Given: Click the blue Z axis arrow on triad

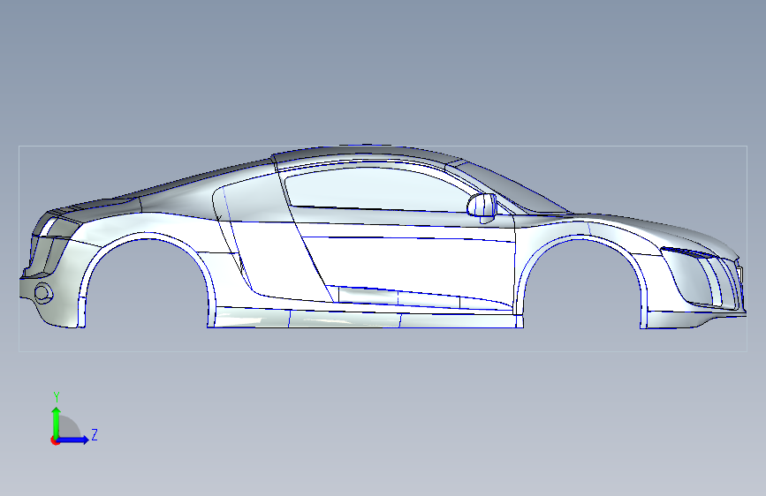Looking at the screenshot, I should (x=73, y=440).
